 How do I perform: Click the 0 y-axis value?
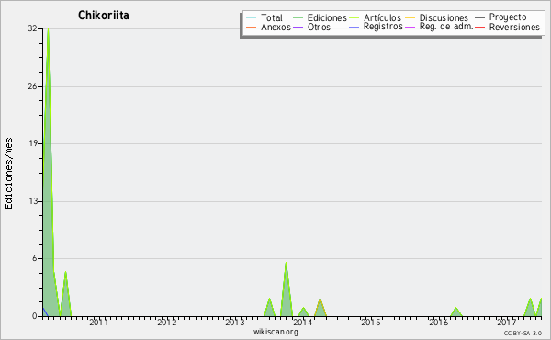click(35, 316)
